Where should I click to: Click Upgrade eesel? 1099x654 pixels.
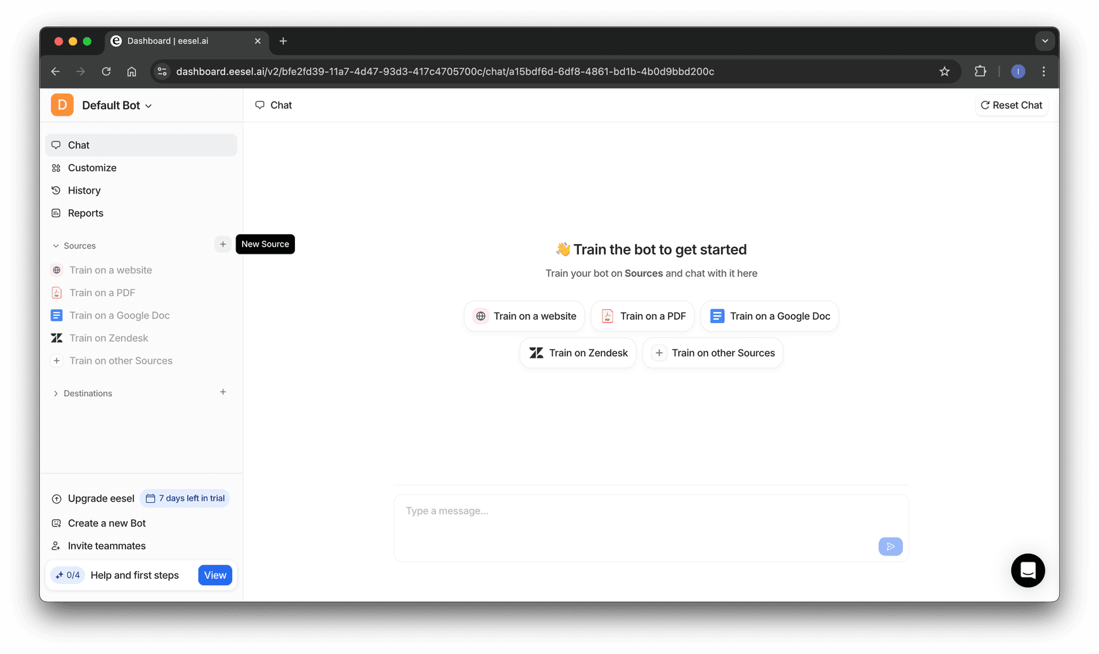[93, 498]
